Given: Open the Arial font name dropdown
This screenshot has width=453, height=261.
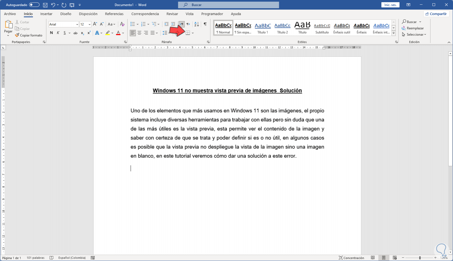Looking at the screenshot, I should (x=77, y=24).
